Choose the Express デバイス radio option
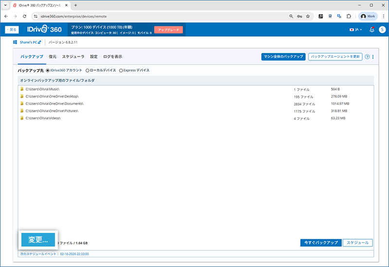Screen dimensions: 389x267 [121, 70]
